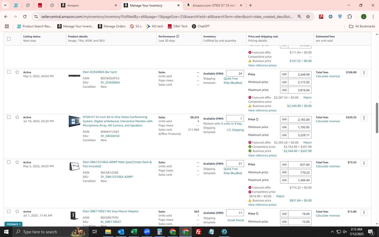Edit DBKT10027 price field 78.00
This screenshot has height=237, width=379.
300,214
